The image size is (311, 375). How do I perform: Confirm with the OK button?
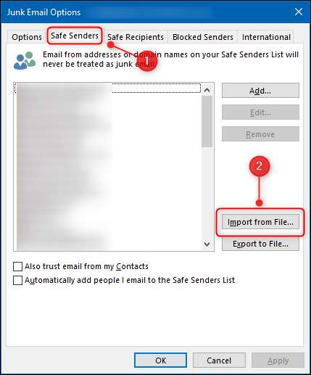click(161, 360)
